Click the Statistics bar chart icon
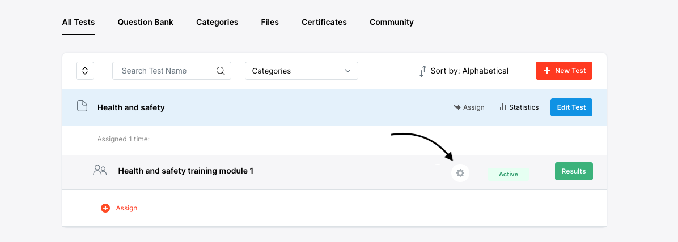This screenshot has width=678, height=242. click(502, 107)
